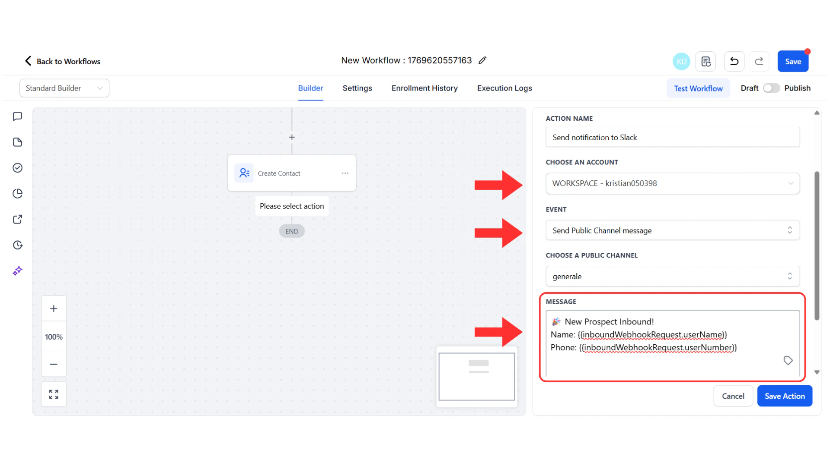Open the version history icon near Save

[705, 61]
